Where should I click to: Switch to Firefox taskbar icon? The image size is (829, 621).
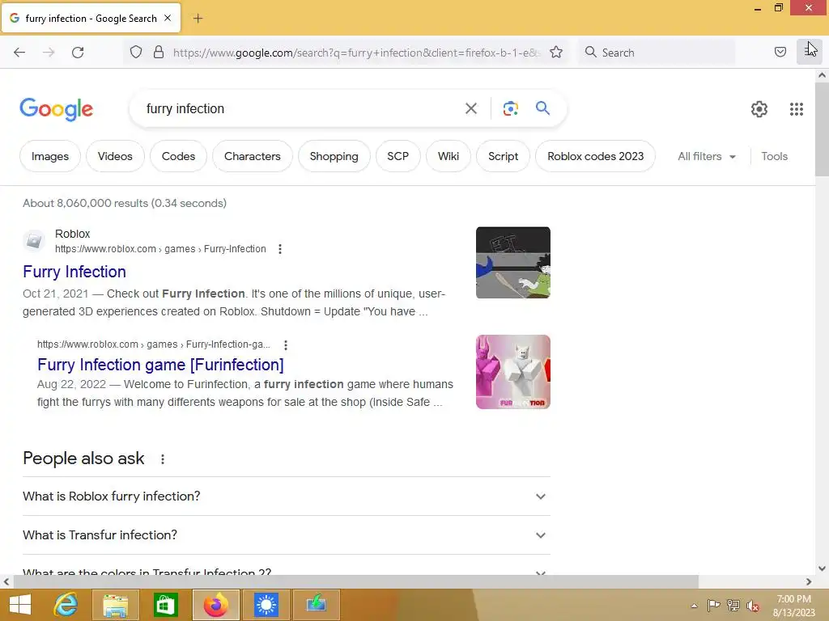click(x=215, y=605)
